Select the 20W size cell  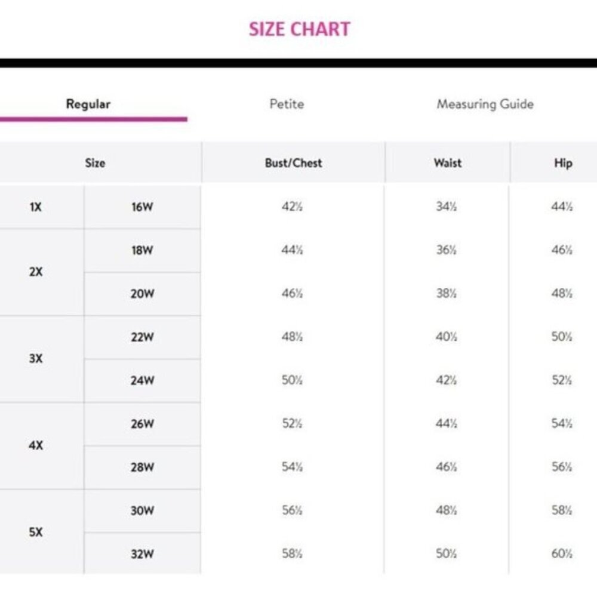pos(142,294)
